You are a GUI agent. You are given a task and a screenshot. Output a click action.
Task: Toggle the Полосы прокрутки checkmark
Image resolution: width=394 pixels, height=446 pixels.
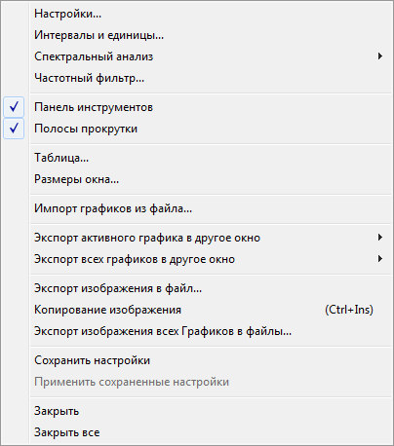click(x=14, y=129)
